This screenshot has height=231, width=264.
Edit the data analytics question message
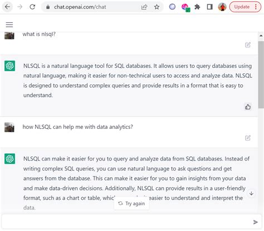[248, 138]
